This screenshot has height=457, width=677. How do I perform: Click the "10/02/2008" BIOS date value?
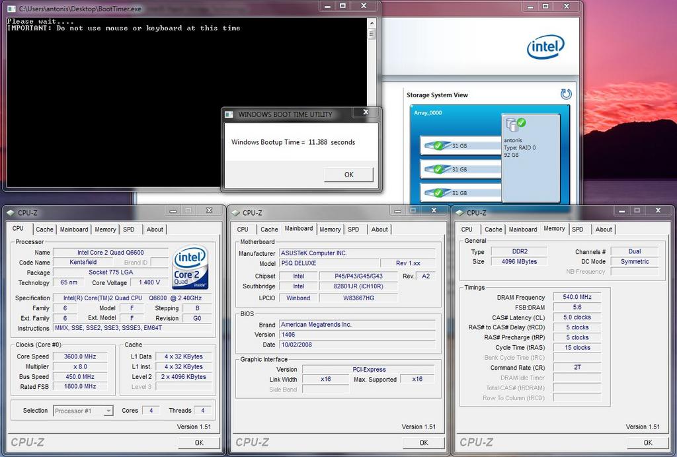pos(358,345)
